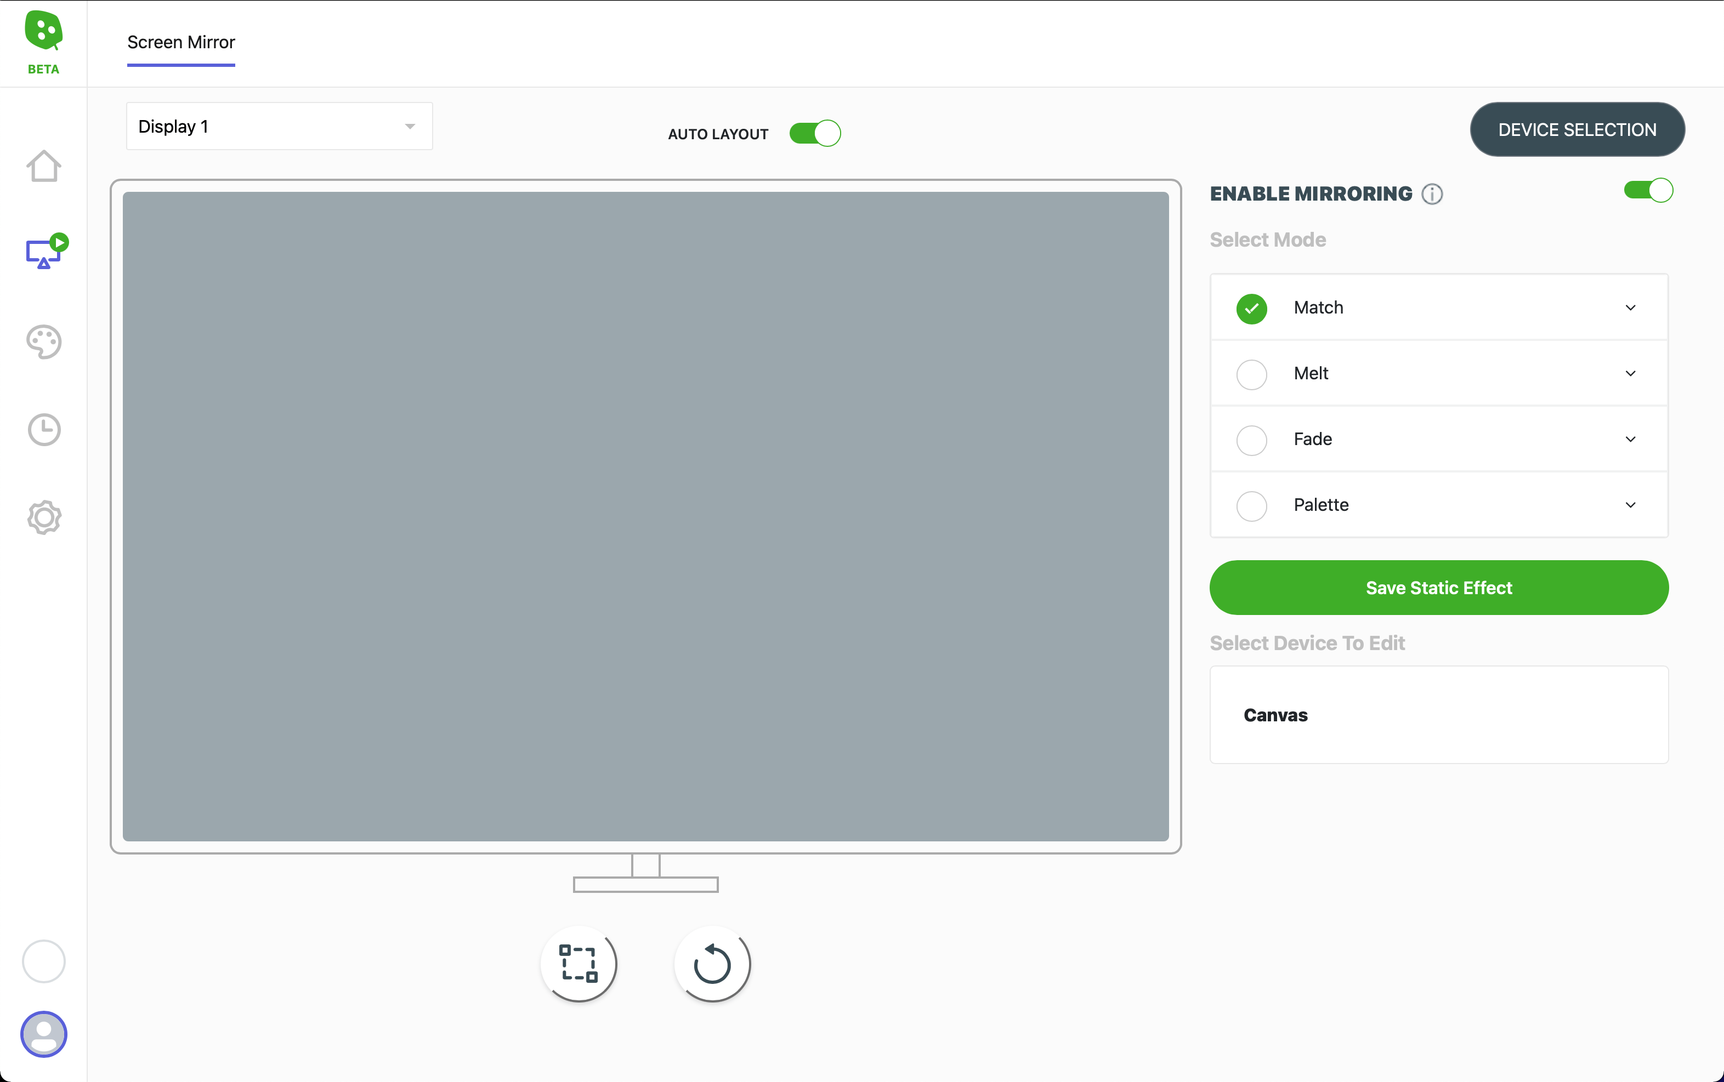Toggle the Auto Layout switch

tap(815, 134)
